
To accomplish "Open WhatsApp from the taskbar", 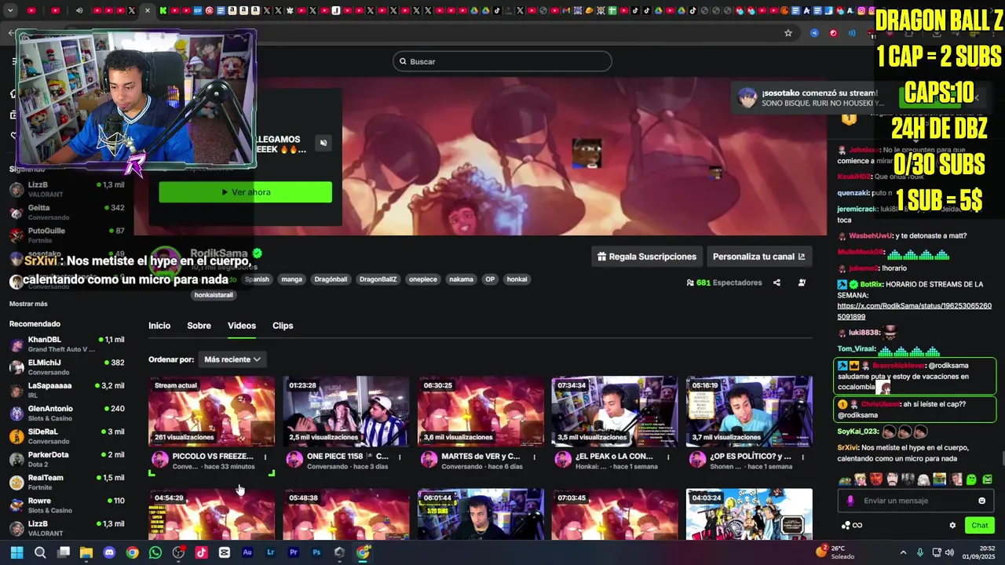I will (155, 552).
